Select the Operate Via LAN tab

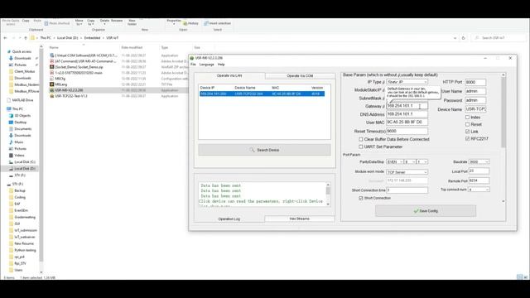click(x=229, y=75)
